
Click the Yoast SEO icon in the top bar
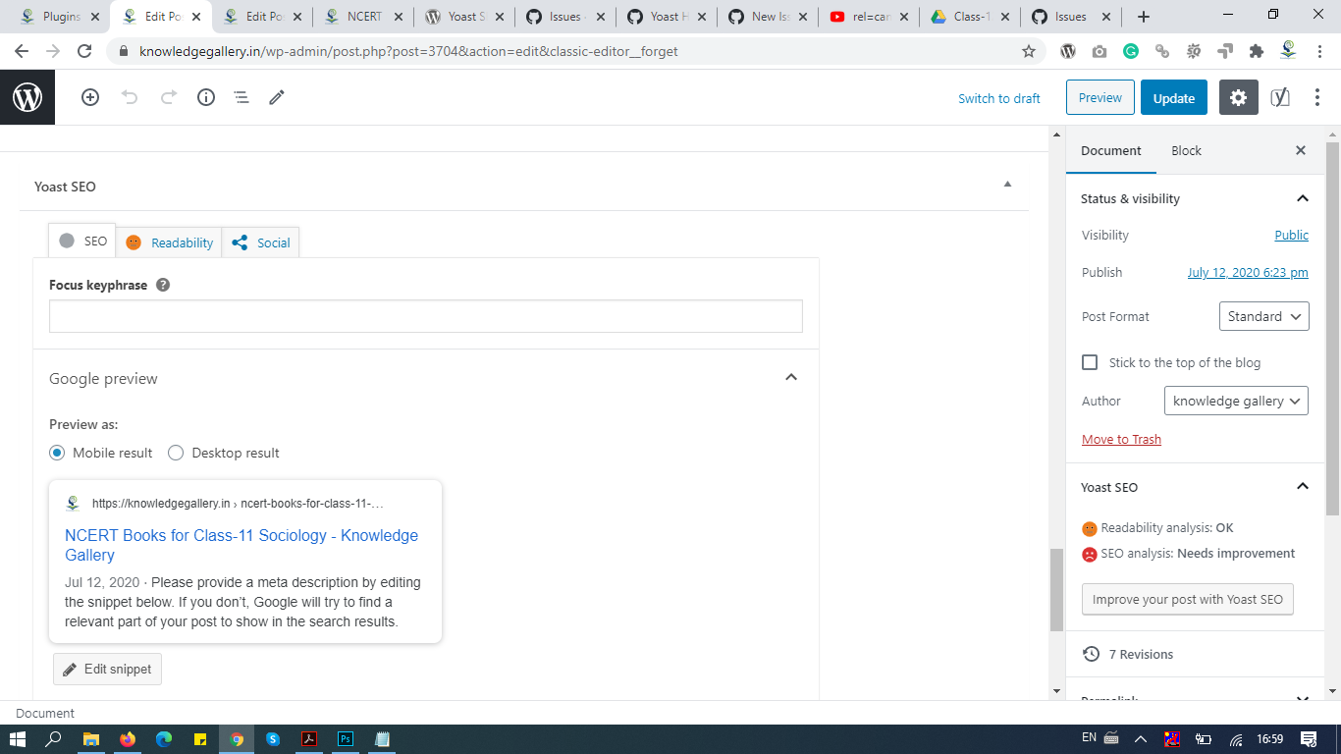(x=1280, y=97)
